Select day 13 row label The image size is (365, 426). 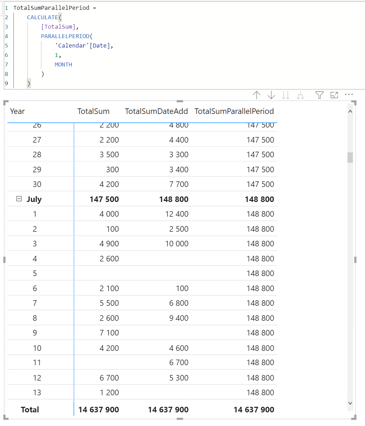click(37, 392)
